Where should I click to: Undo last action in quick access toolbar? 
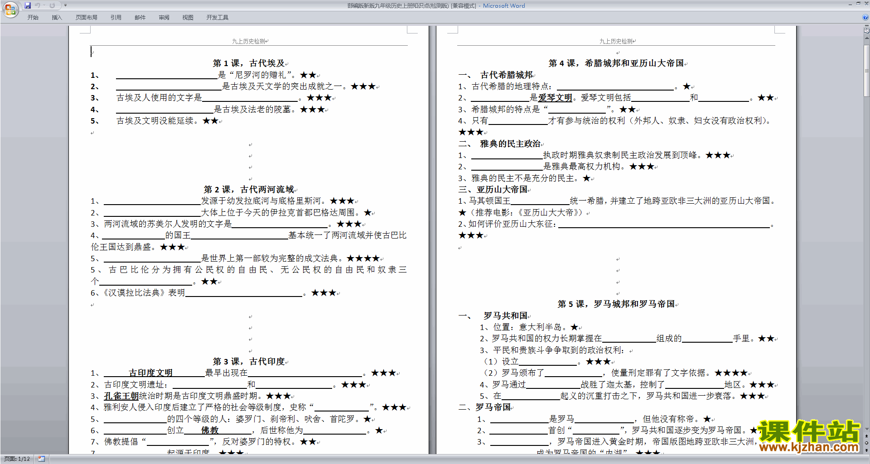tap(37, 5)
